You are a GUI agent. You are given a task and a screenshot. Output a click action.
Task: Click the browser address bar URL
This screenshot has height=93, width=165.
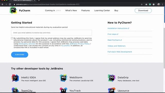point(48,4)
